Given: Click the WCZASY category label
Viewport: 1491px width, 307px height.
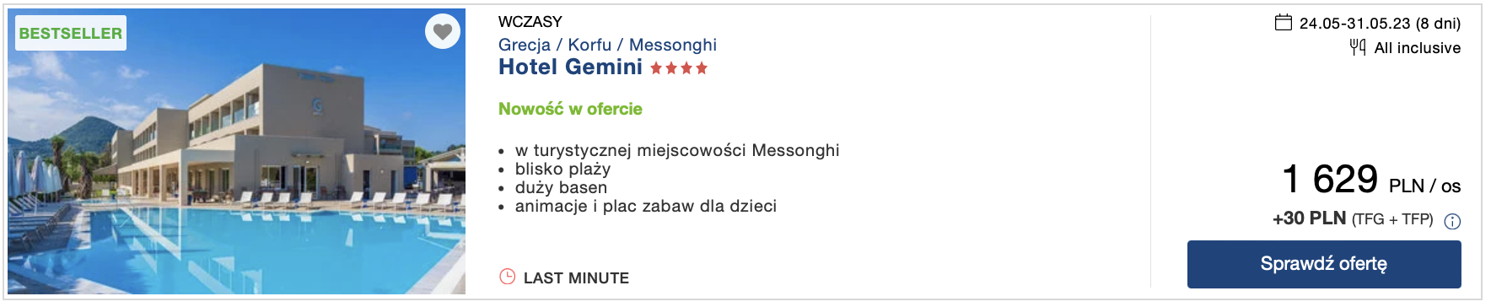Looking at the screenshot, I should tap(530, 22).
